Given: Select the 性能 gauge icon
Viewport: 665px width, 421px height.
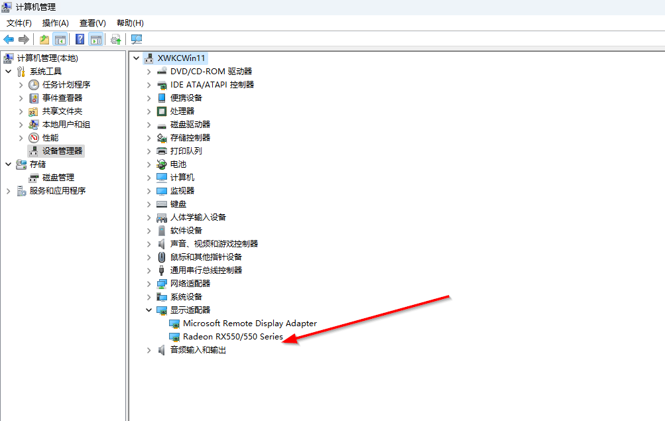Looking at the screenshot, I should click(34, 138).
